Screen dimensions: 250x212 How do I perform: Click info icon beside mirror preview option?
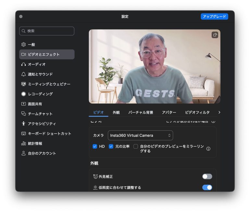click(x=208, y=149)
